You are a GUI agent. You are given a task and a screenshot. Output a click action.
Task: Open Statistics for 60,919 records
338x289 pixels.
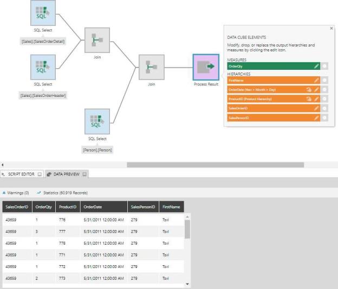(62, 192)
